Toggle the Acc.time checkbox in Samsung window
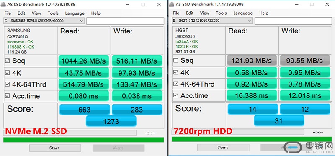 (8, 96)
